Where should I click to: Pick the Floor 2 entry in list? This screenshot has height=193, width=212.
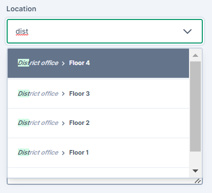pyautogui.click(x=98, y=123)
